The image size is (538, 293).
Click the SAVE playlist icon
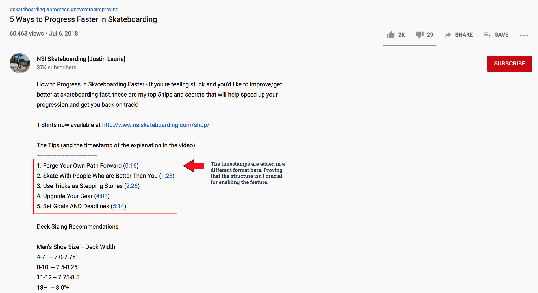pyautogui.click(x=487, y=34)
